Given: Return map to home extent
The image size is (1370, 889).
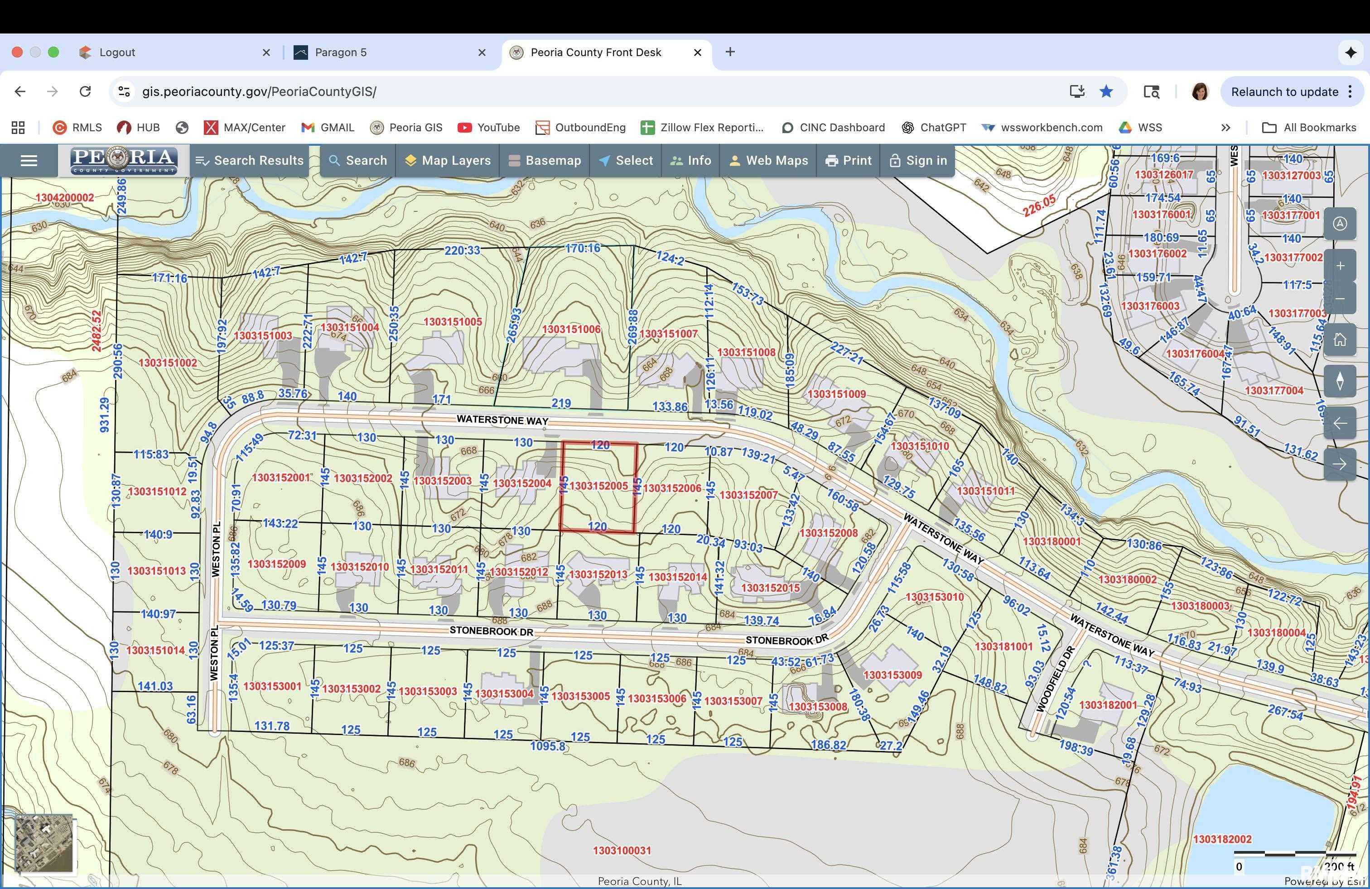Looking at the screenshot, I should click(1340, 339).
